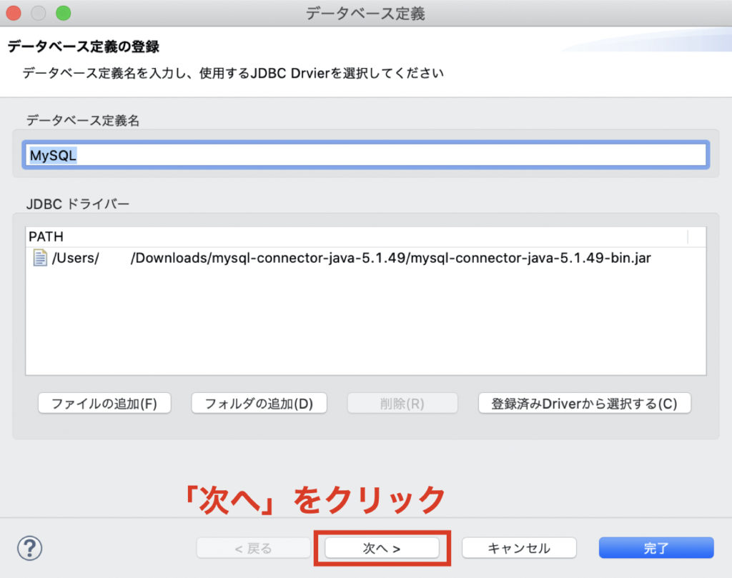Click the greyed-out 削除(R) button
732x578 pixels.
click(x=402, y=404)
